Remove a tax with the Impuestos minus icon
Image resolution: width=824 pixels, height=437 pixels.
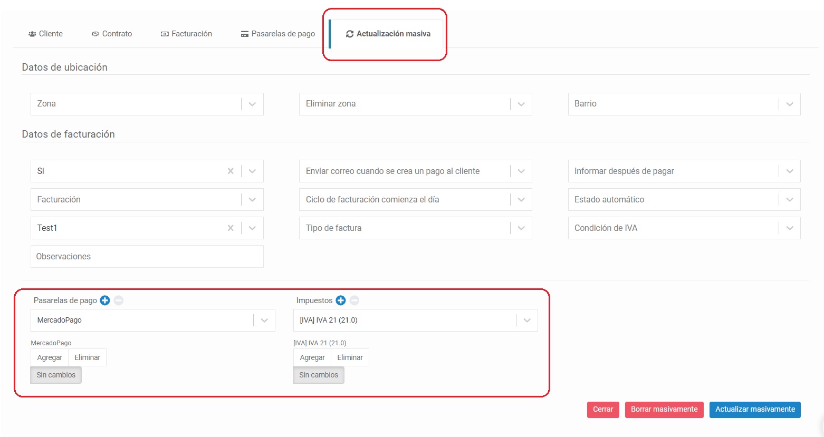click(x=354, y=300)
